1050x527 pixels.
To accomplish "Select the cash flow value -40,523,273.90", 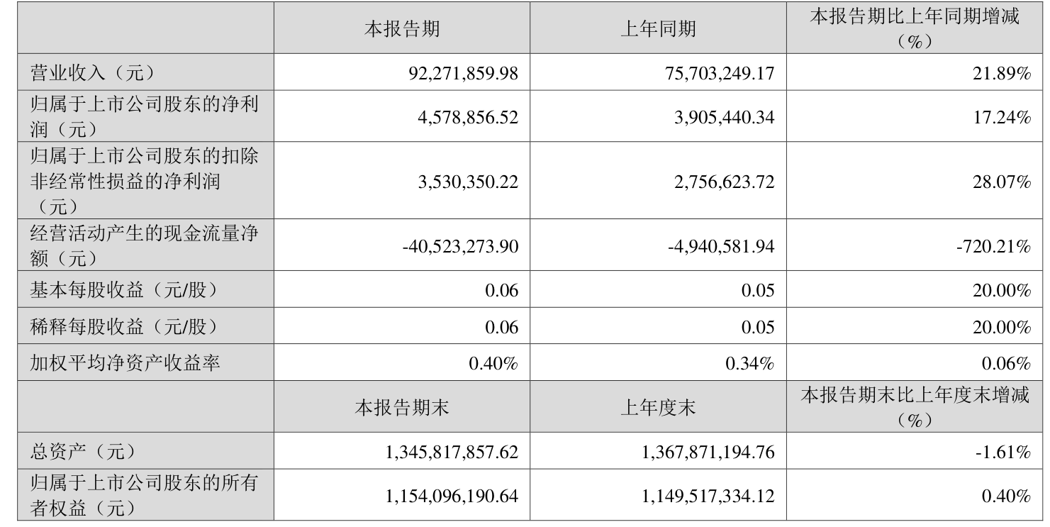I will [460, 246].
